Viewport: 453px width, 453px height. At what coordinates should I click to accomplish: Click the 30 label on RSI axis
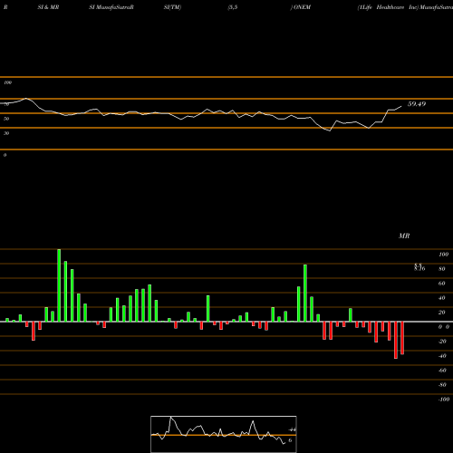[6, 133]
